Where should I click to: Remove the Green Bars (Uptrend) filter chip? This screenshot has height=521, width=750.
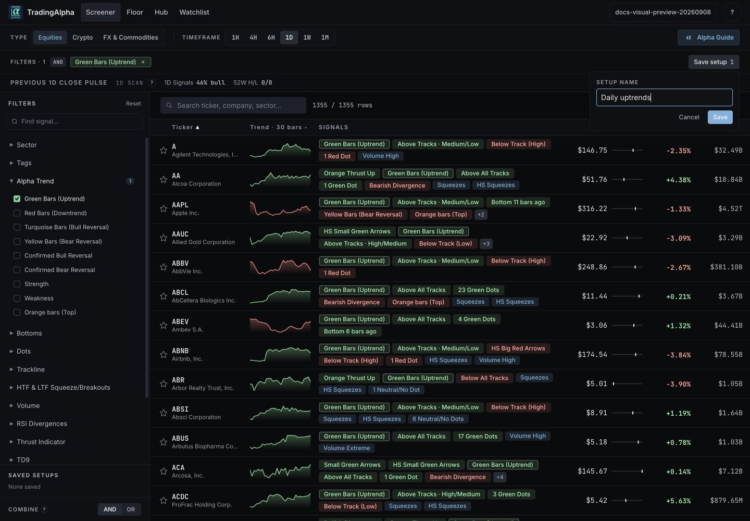click(x=143, y=62)
